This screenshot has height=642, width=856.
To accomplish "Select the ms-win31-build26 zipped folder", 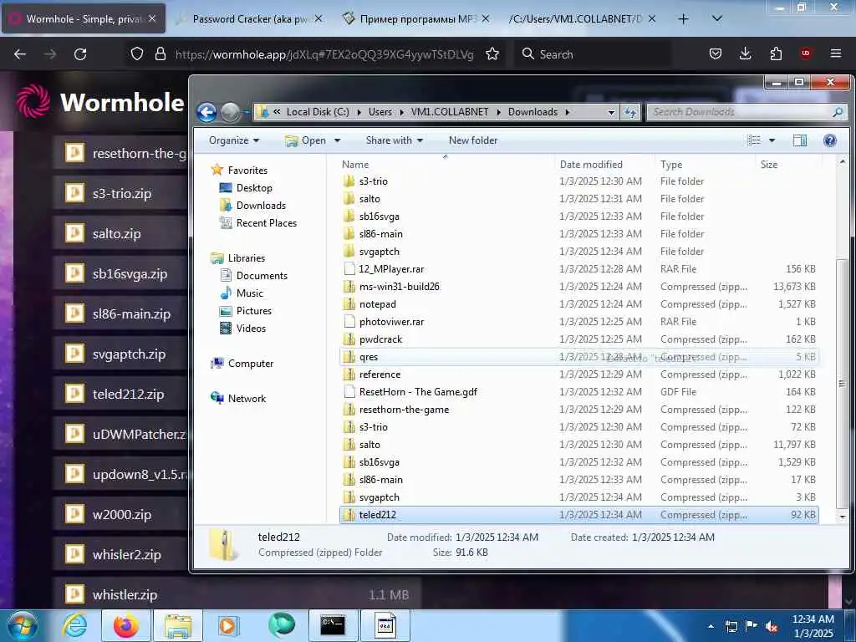I will click(x=578, y=287).
